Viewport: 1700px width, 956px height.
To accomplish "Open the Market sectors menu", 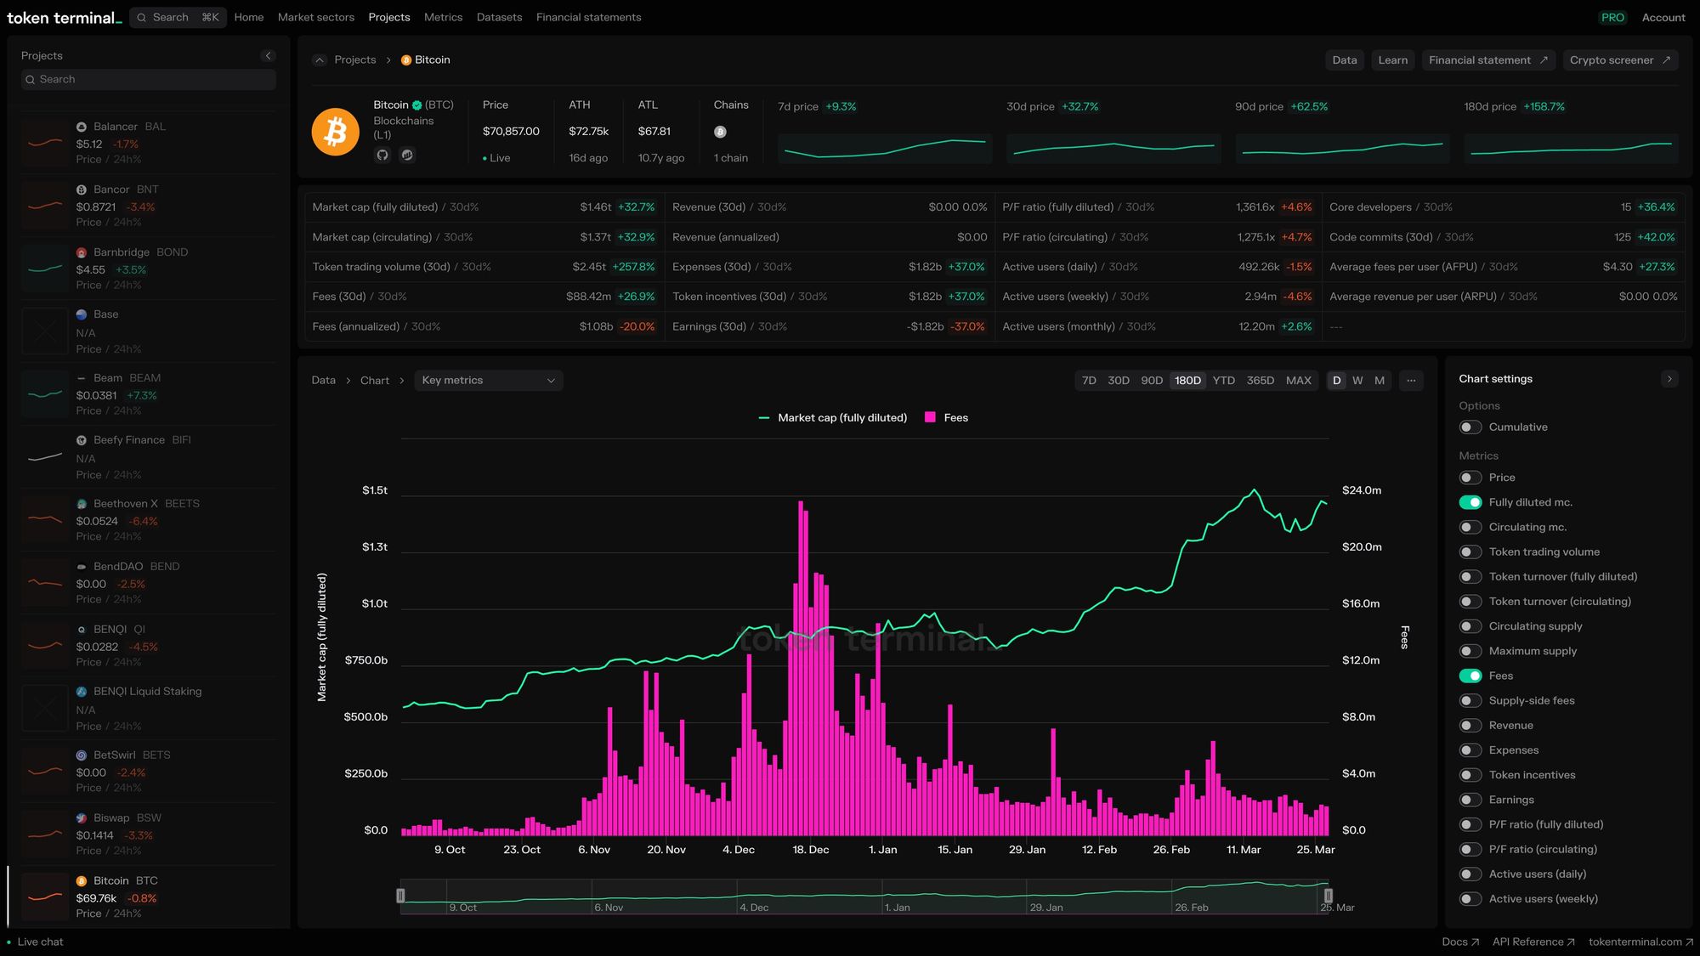I will click(x=315, y=17).
